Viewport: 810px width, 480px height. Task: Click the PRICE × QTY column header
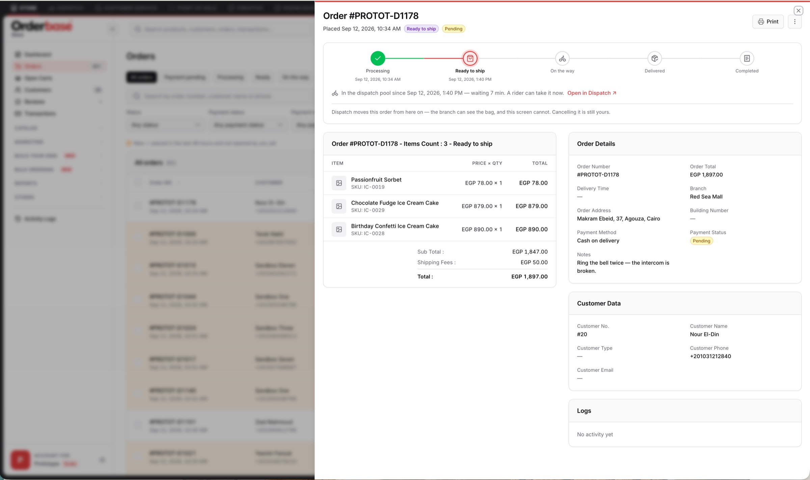pos(487,163)
